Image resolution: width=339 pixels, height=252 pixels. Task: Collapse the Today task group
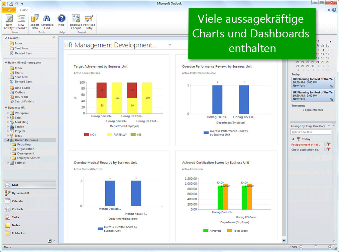(x=293, y=139)
